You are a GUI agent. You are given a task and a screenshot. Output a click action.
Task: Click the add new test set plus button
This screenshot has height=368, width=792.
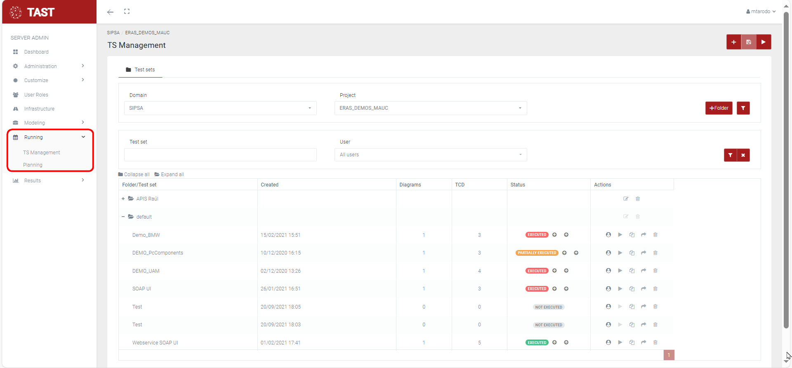pos(733,42)
